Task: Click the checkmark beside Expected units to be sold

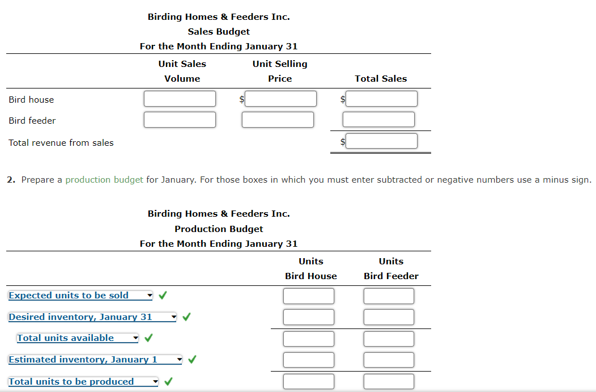Action: point(163,295)
